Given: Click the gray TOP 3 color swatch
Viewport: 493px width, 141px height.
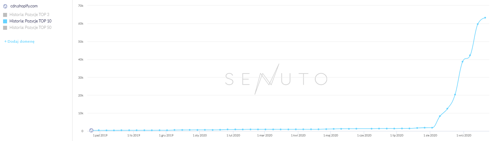Looking at the screenshot, I should (x=5, y=15).
